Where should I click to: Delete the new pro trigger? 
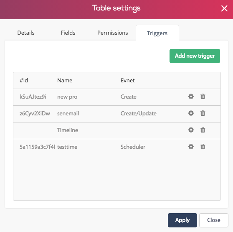(203, 97)
